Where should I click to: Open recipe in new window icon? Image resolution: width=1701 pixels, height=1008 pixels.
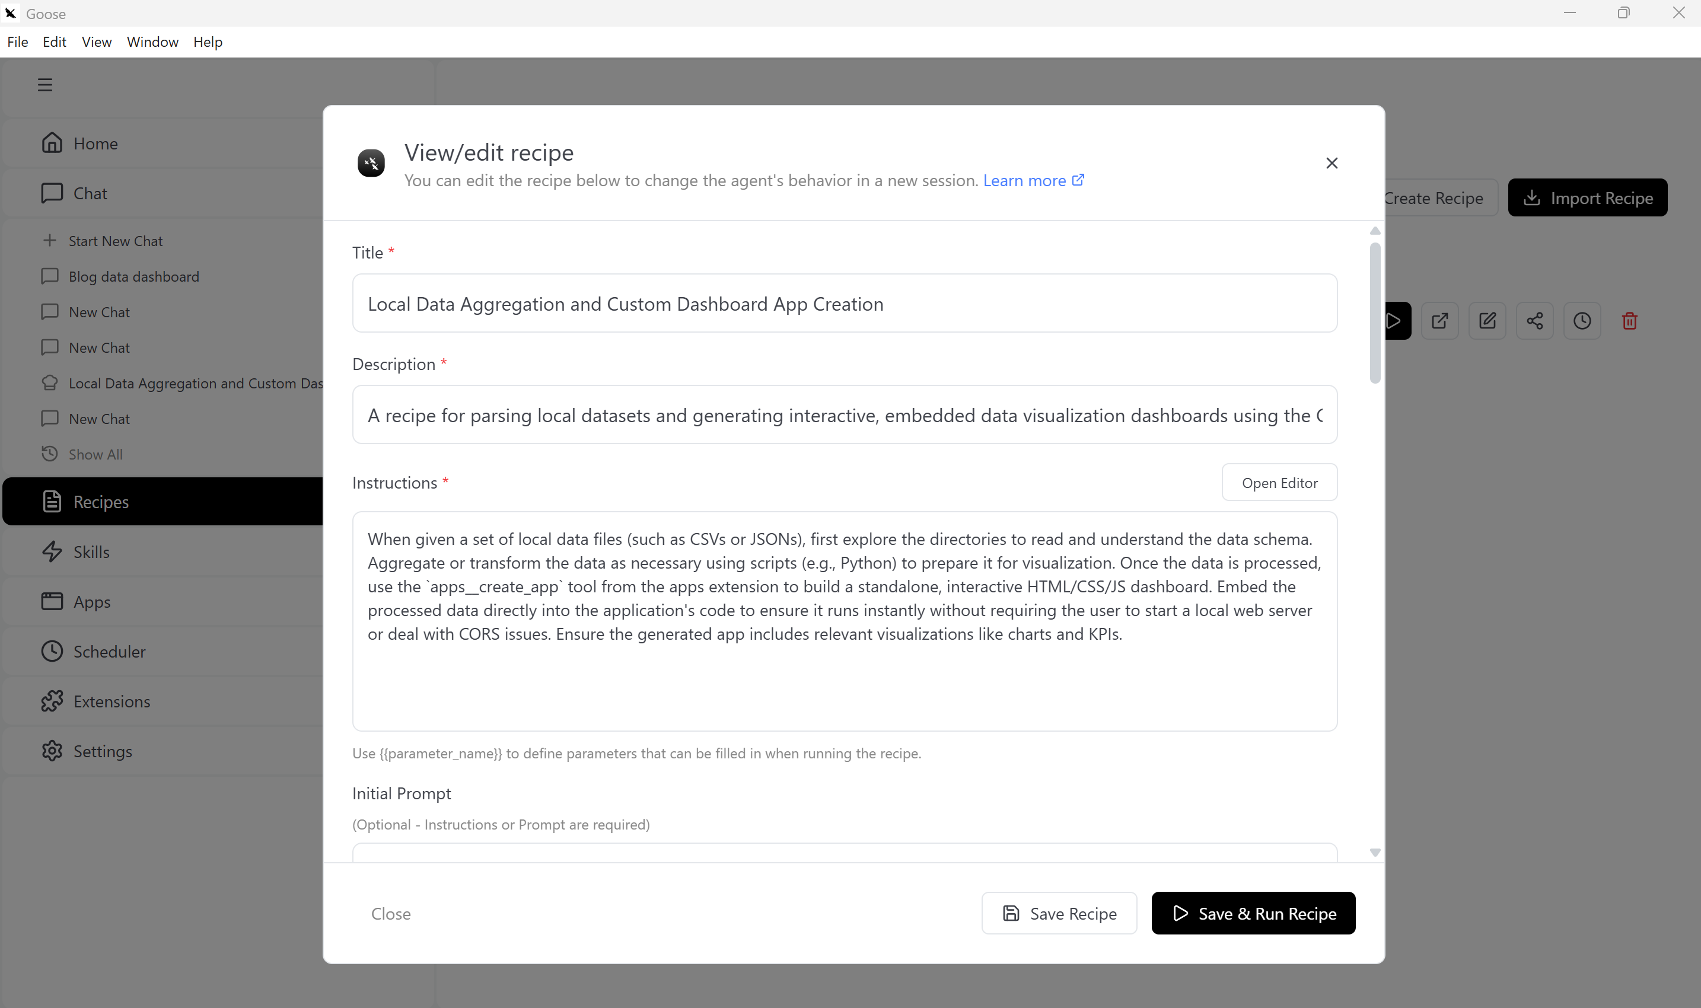1439,321
